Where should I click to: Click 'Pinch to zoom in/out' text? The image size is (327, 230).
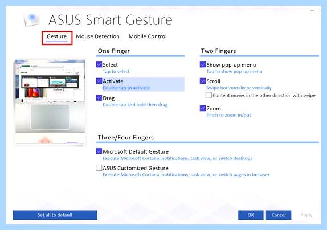point(229,115)
